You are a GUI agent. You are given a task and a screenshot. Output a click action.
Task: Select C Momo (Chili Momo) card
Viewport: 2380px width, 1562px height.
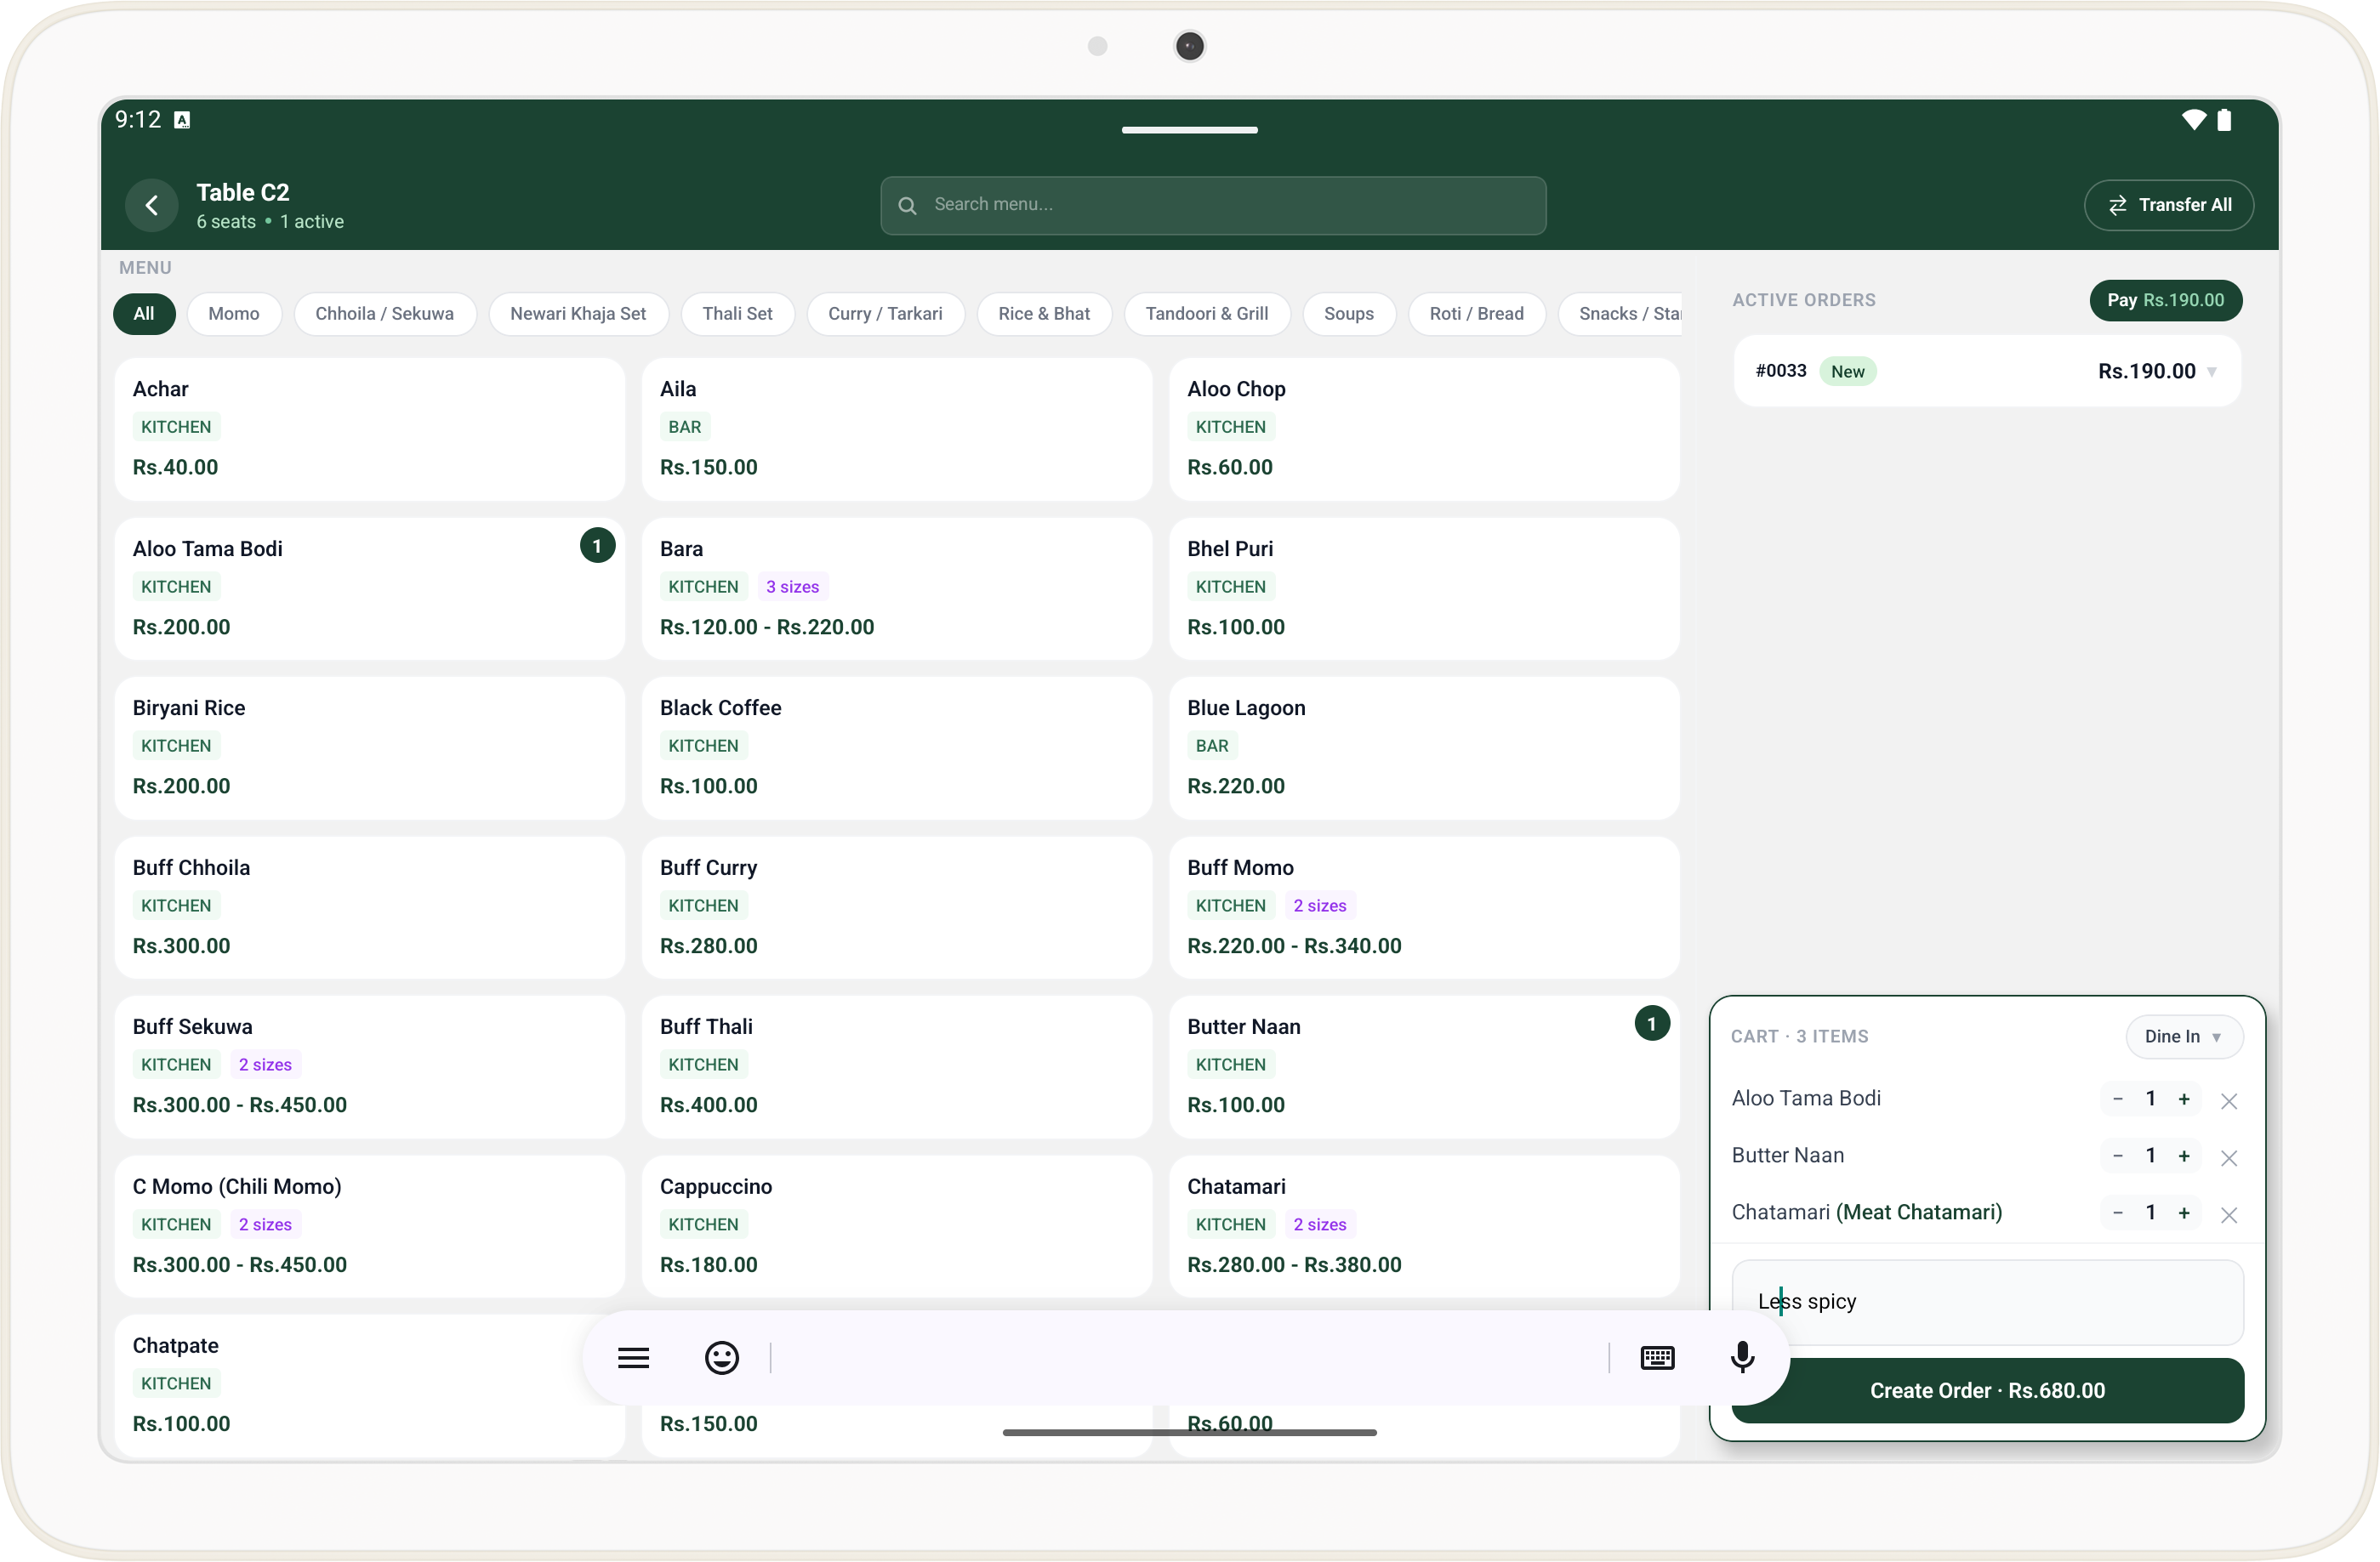click(370, 1226)
